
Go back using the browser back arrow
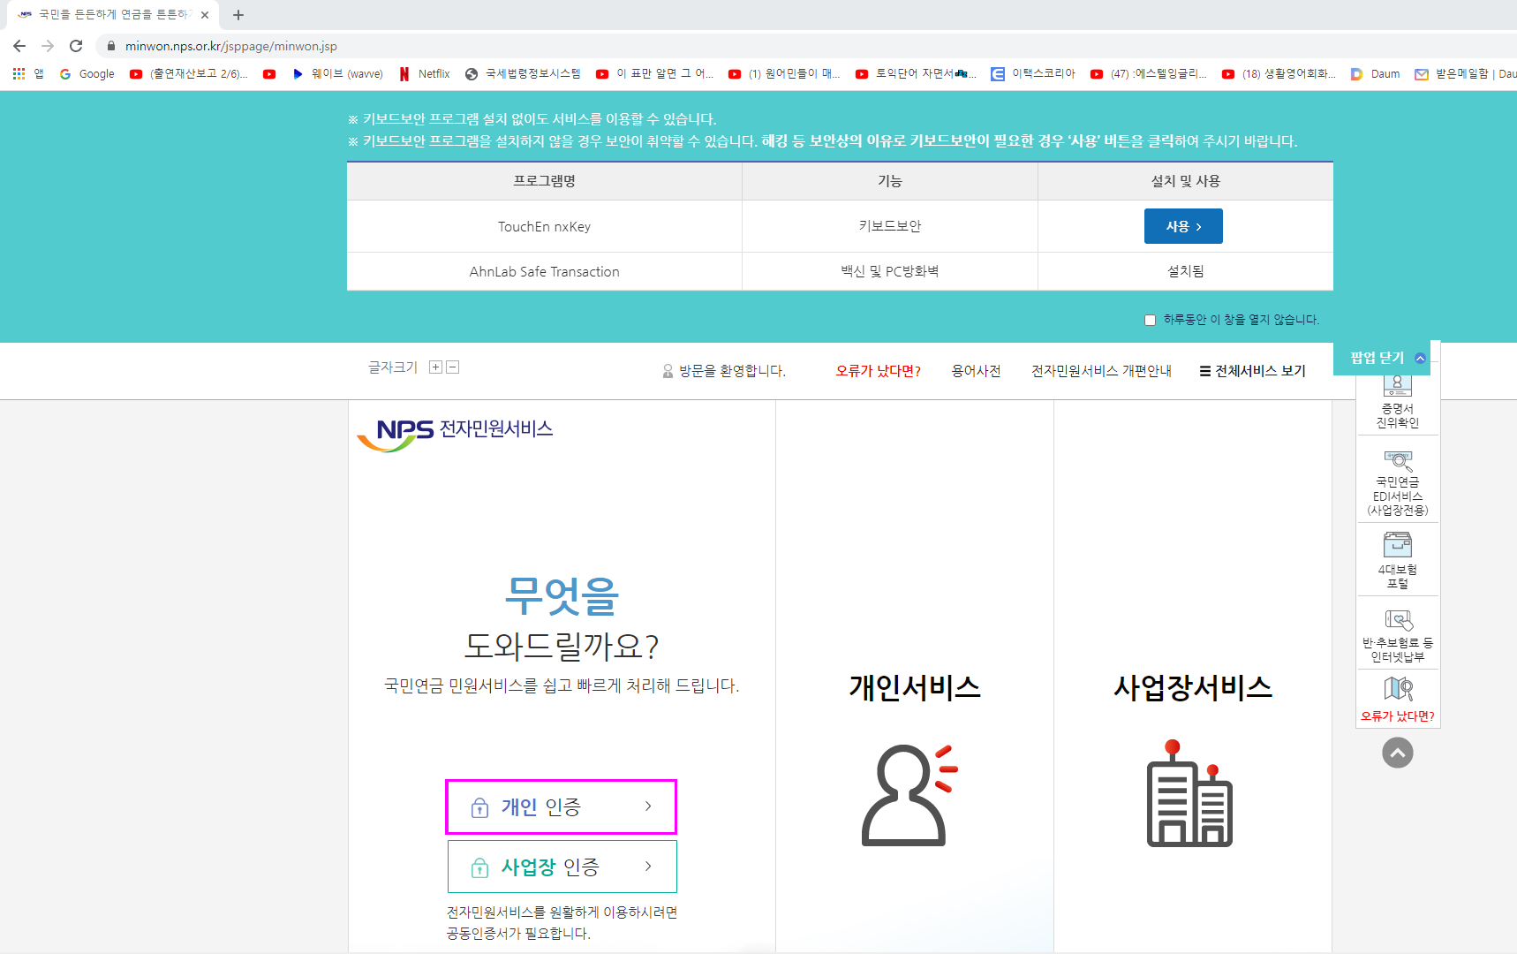coord(19,46)
